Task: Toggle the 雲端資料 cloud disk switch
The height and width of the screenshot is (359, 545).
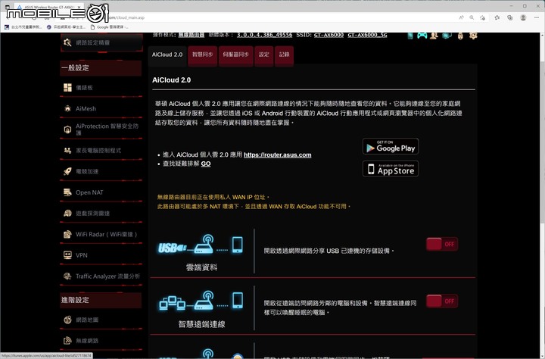Action: pos(442,244)
